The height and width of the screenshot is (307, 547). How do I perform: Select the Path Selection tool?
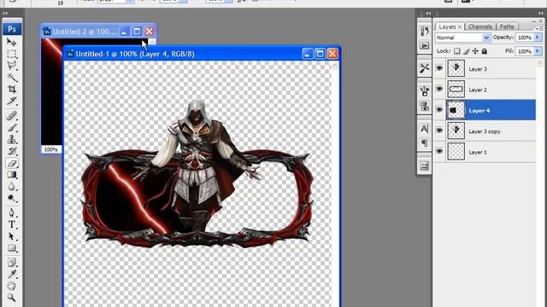11,236
